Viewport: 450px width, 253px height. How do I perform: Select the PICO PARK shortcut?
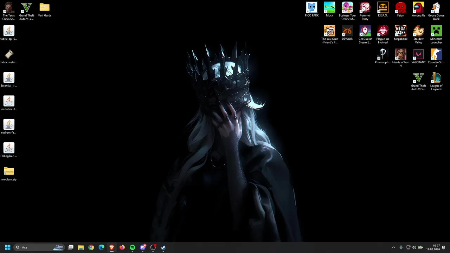(311, 10)
